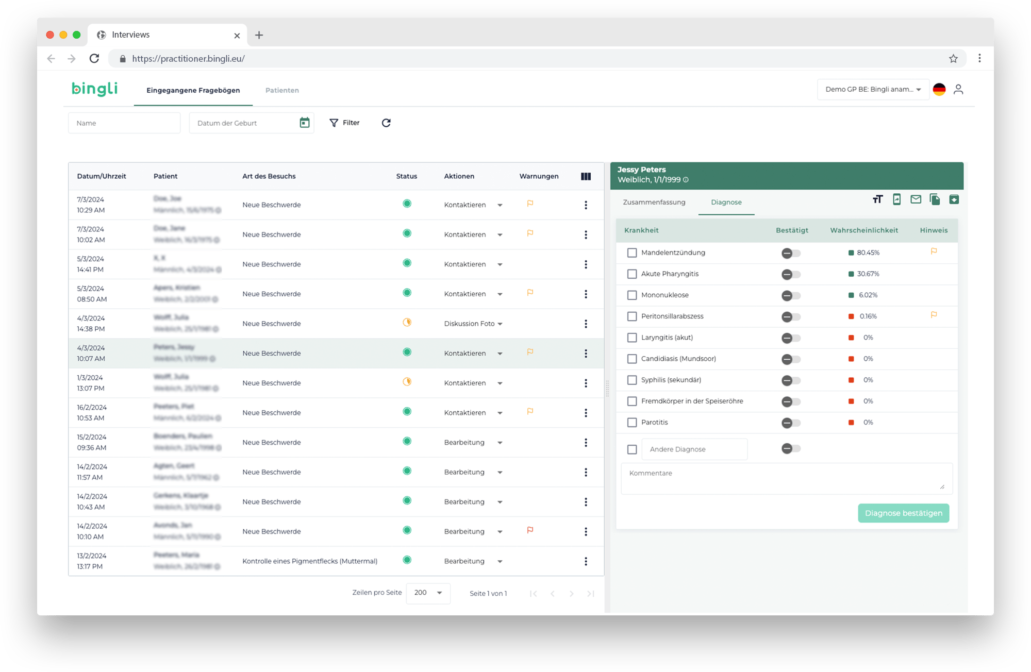Click the Andere Diagnose input field

tap(694, 449)
